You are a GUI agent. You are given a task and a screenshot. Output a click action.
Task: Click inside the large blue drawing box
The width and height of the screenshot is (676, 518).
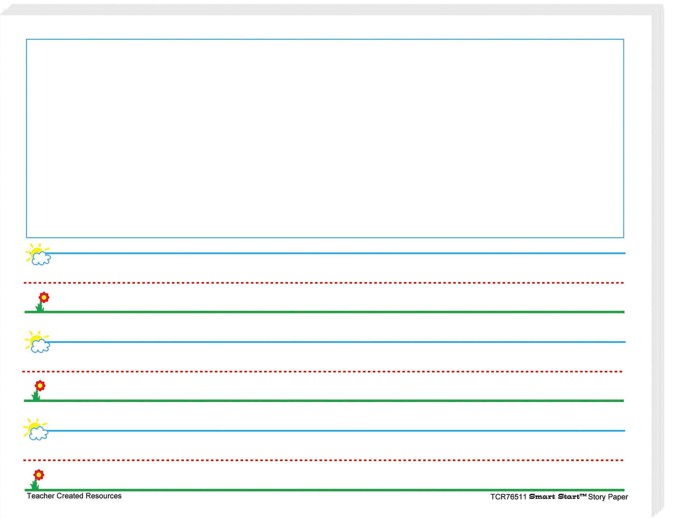[325, 138]
